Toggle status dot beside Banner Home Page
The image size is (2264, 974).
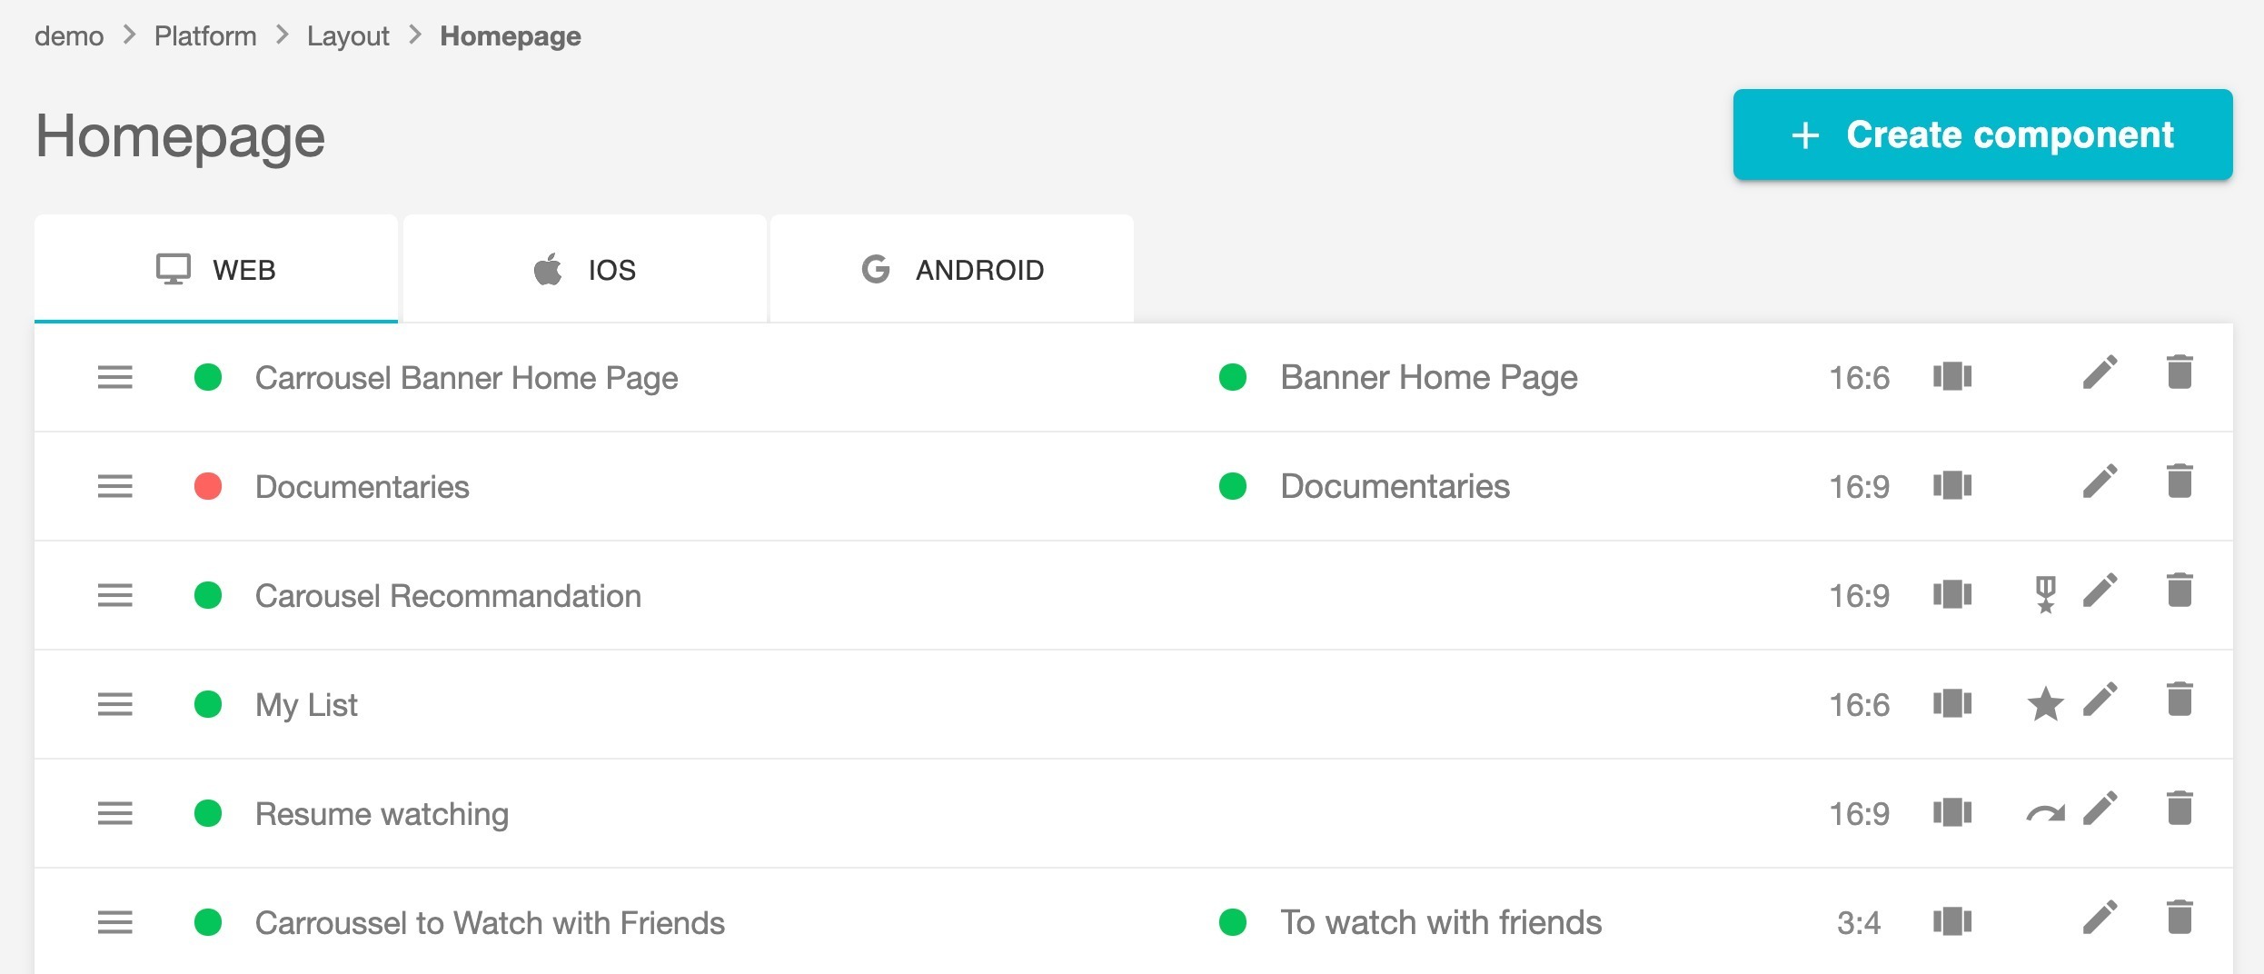point(1233,377)
